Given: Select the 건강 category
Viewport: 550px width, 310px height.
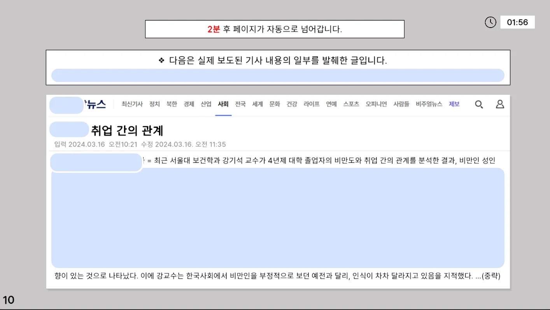Looking at the screenshot, I should click(292, 104).
